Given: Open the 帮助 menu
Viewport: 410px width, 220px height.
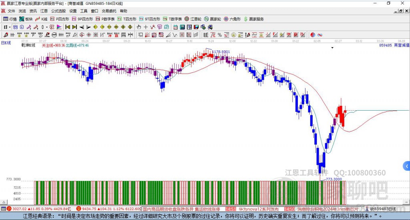Looking at the screenshot, I should 123,11.
